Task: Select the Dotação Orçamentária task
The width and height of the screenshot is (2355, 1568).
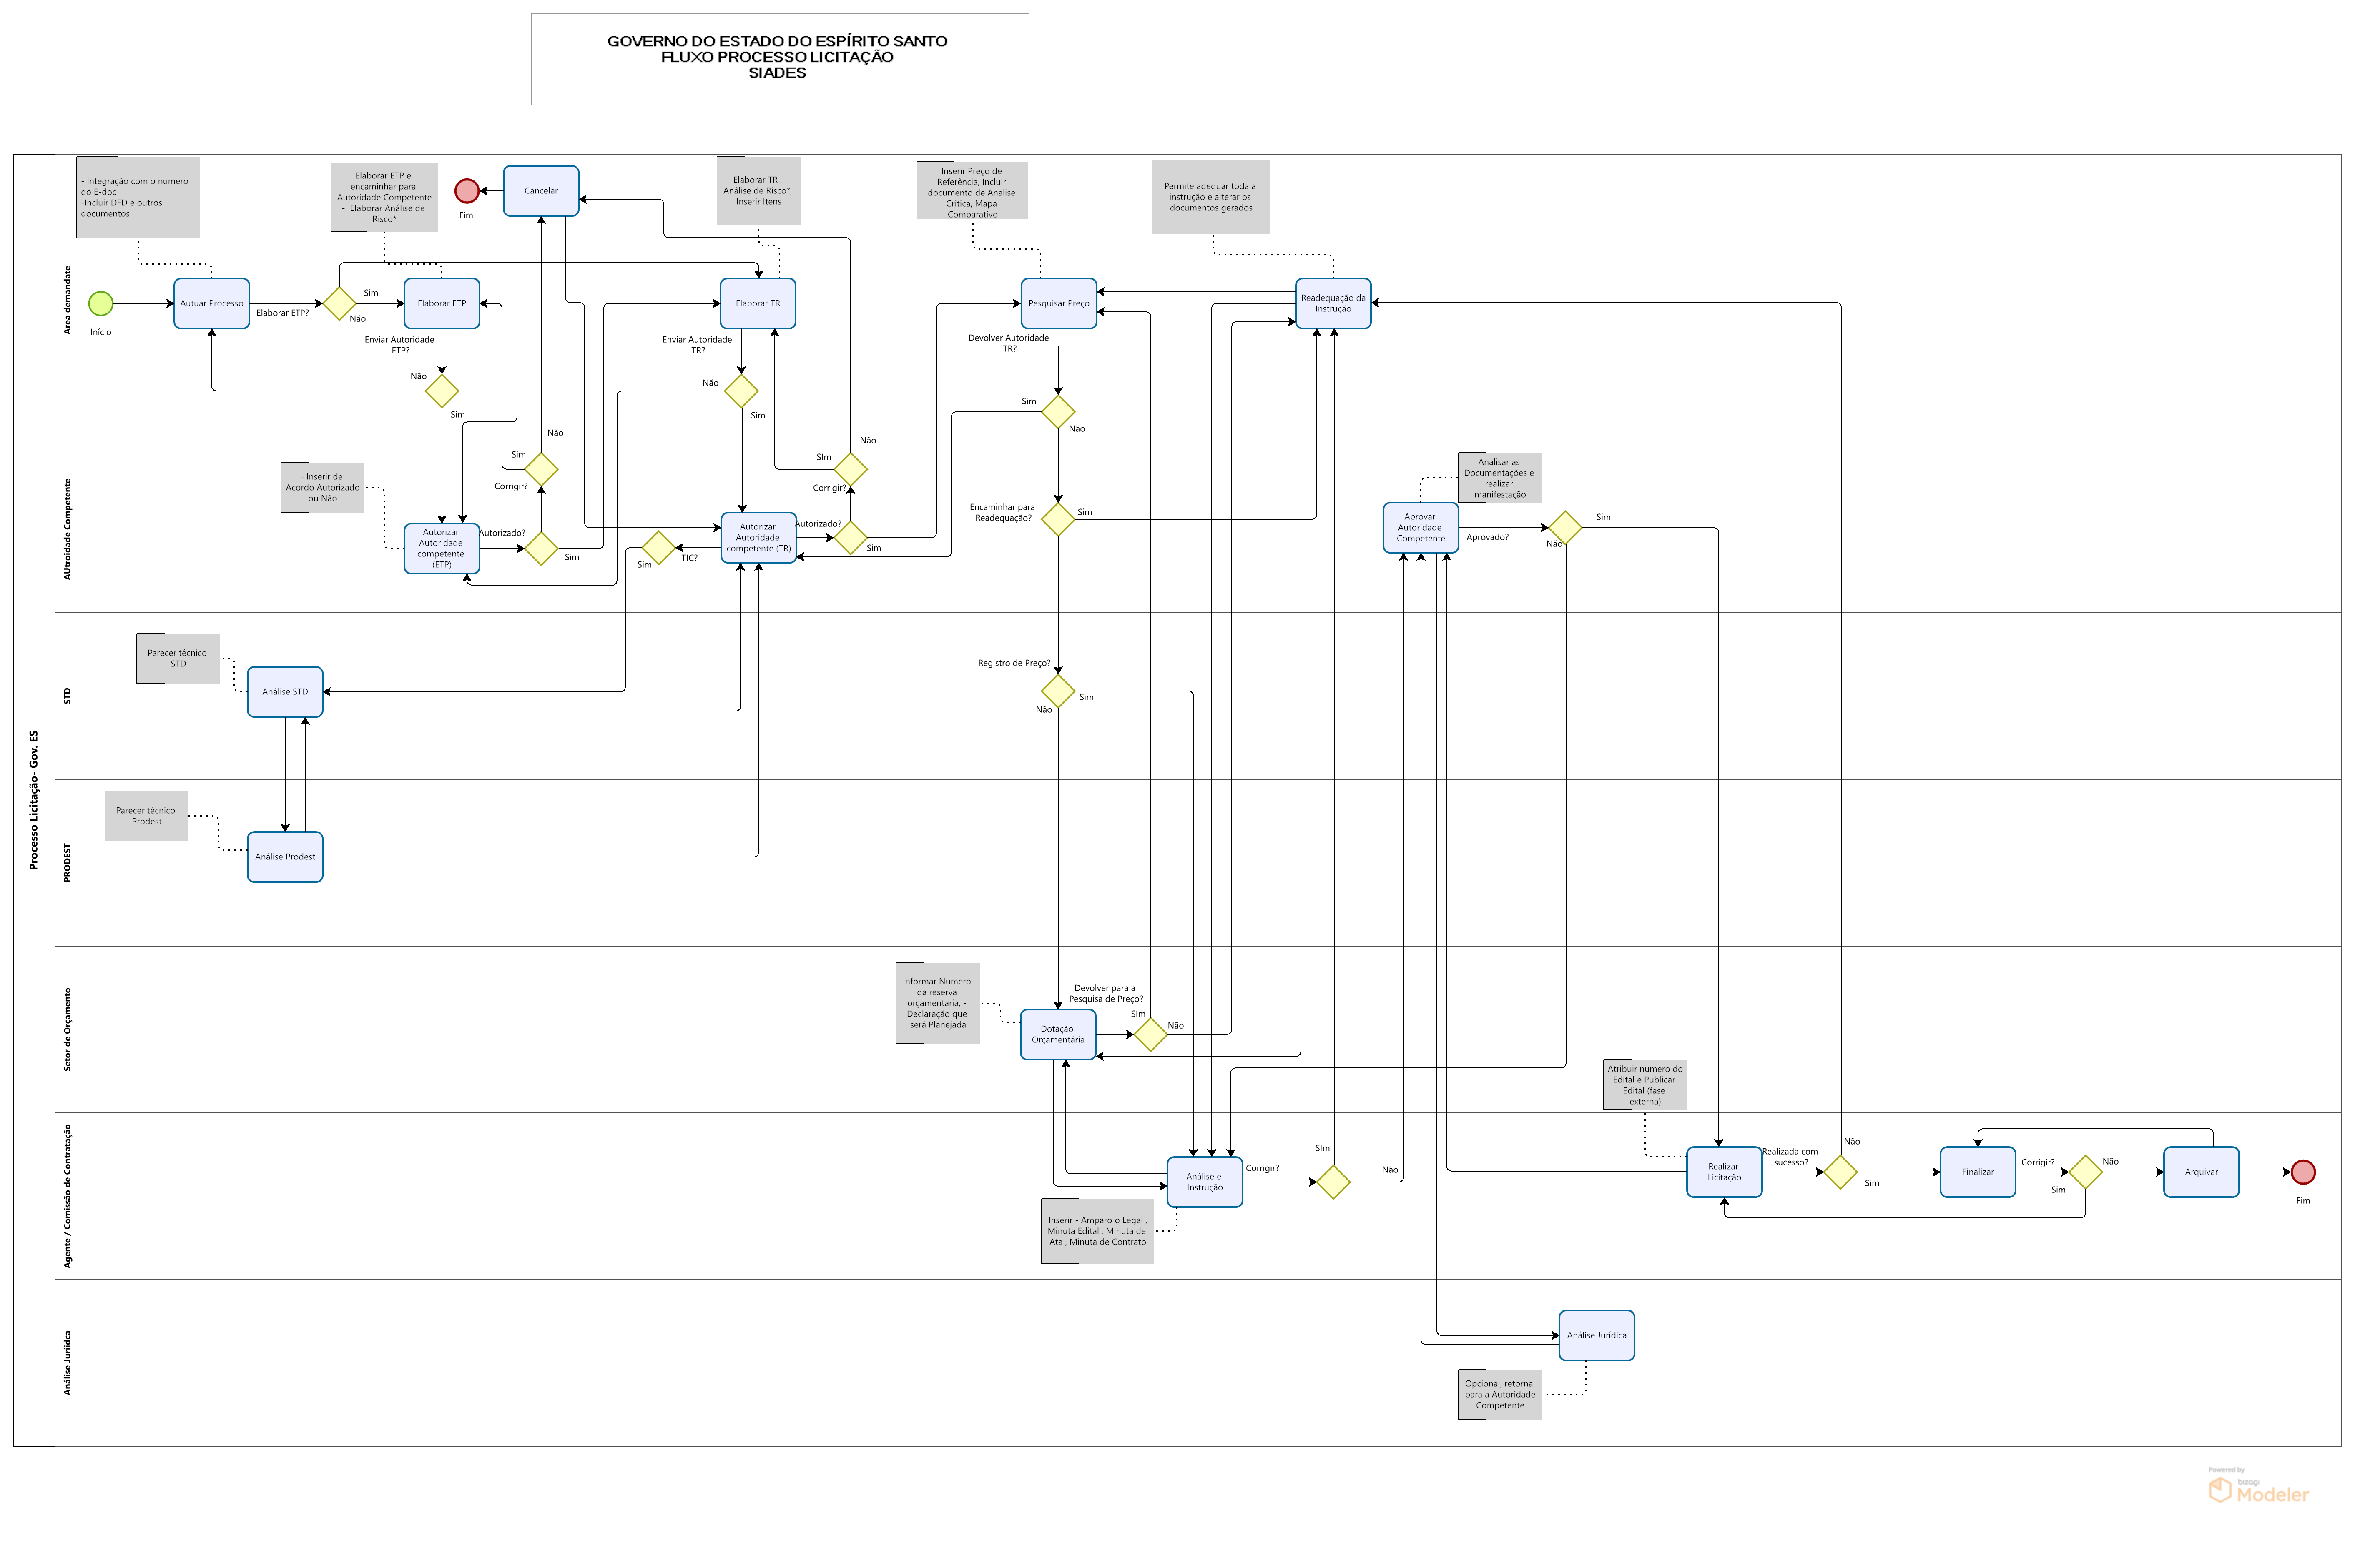Action: 1057,1034
